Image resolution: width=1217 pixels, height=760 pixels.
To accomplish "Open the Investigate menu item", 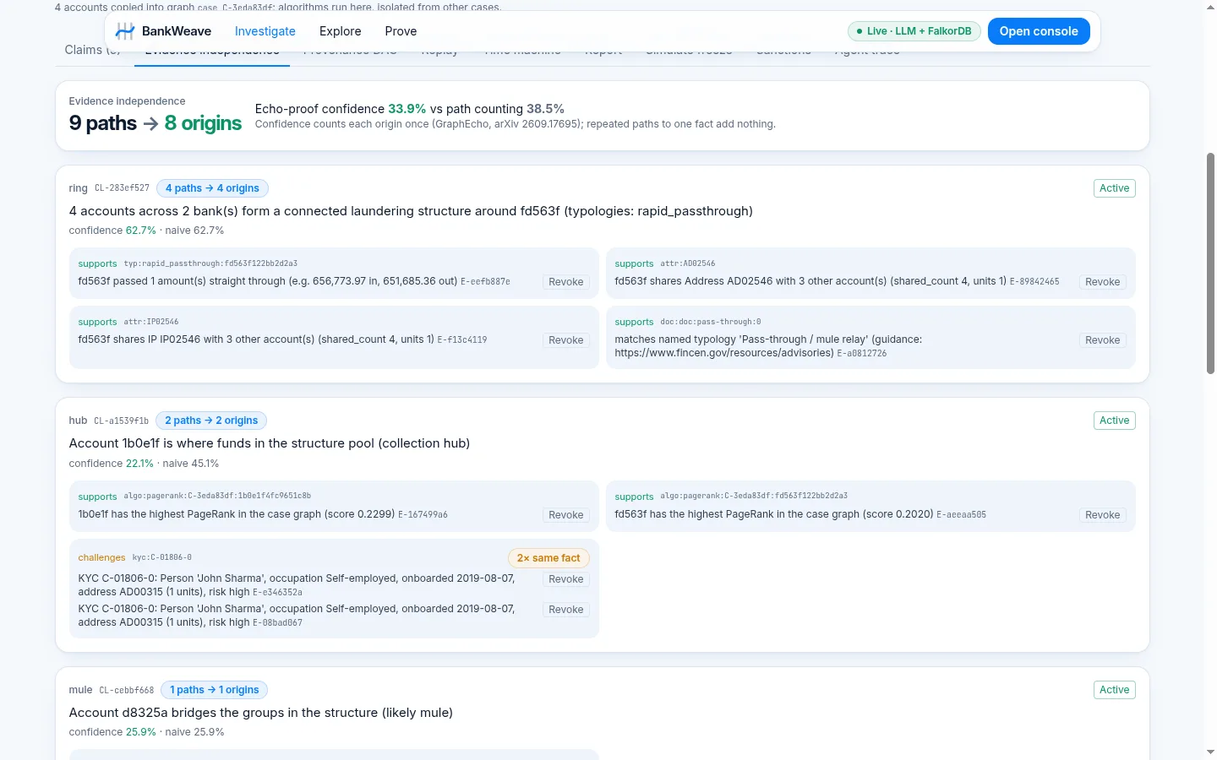I will point(265,31).
